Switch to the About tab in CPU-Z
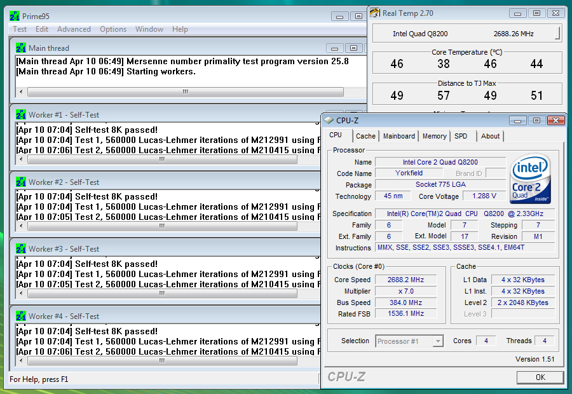572x394 pixels. click(490, 136)
